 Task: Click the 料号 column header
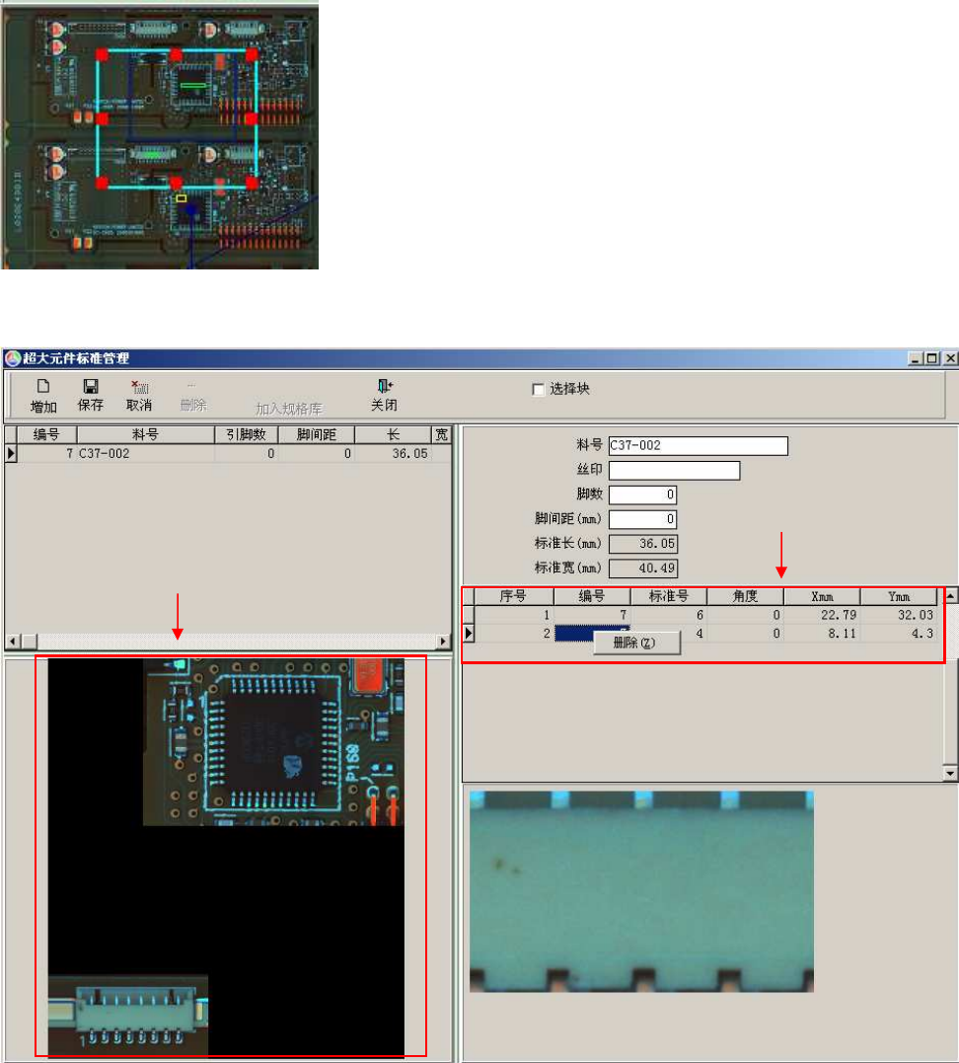point(145,434)
